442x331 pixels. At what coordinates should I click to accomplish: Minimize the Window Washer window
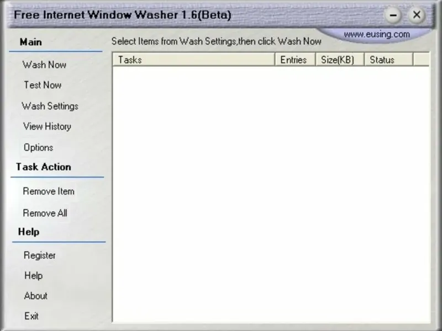(393, 15)
